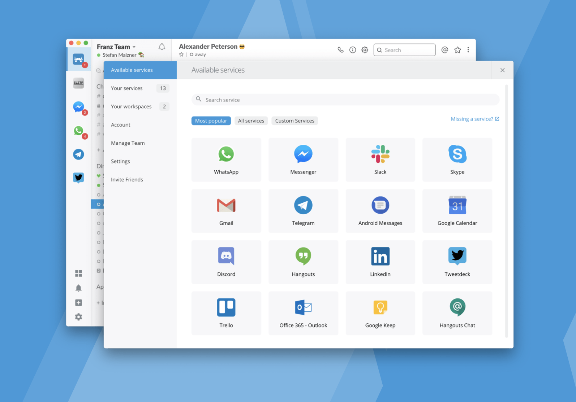Open Available services menu item
Screen dimensions: 576x402
point(140,70)
